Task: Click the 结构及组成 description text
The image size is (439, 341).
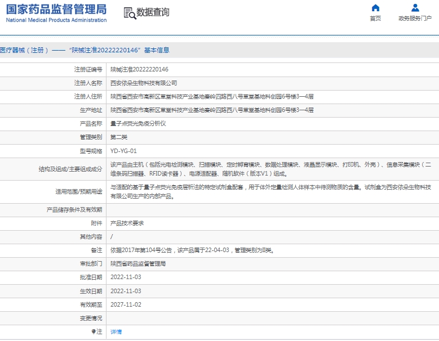Action: click(271, 169)
